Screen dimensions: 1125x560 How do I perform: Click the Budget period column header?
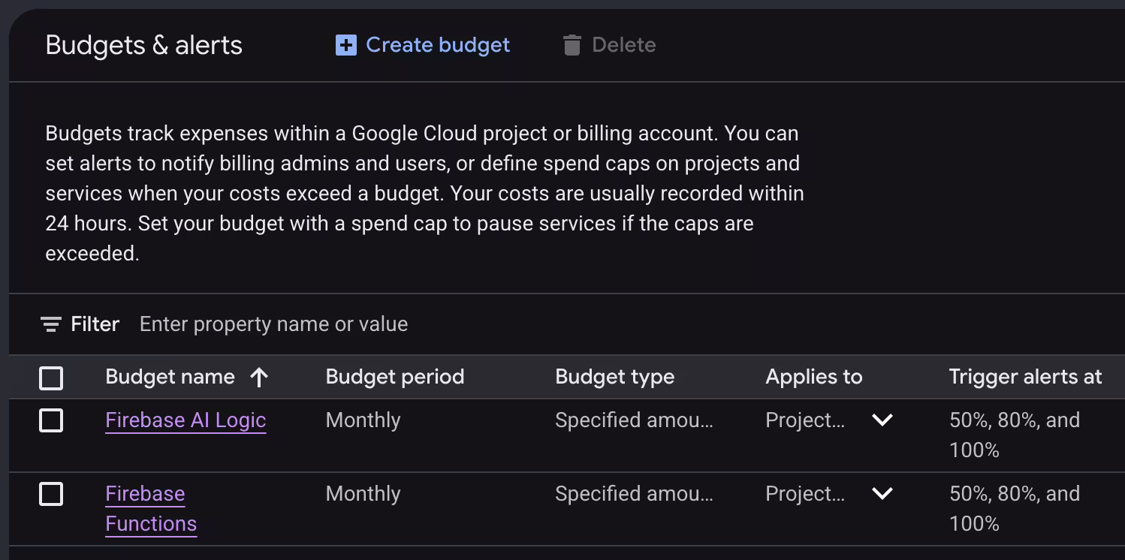395,377
